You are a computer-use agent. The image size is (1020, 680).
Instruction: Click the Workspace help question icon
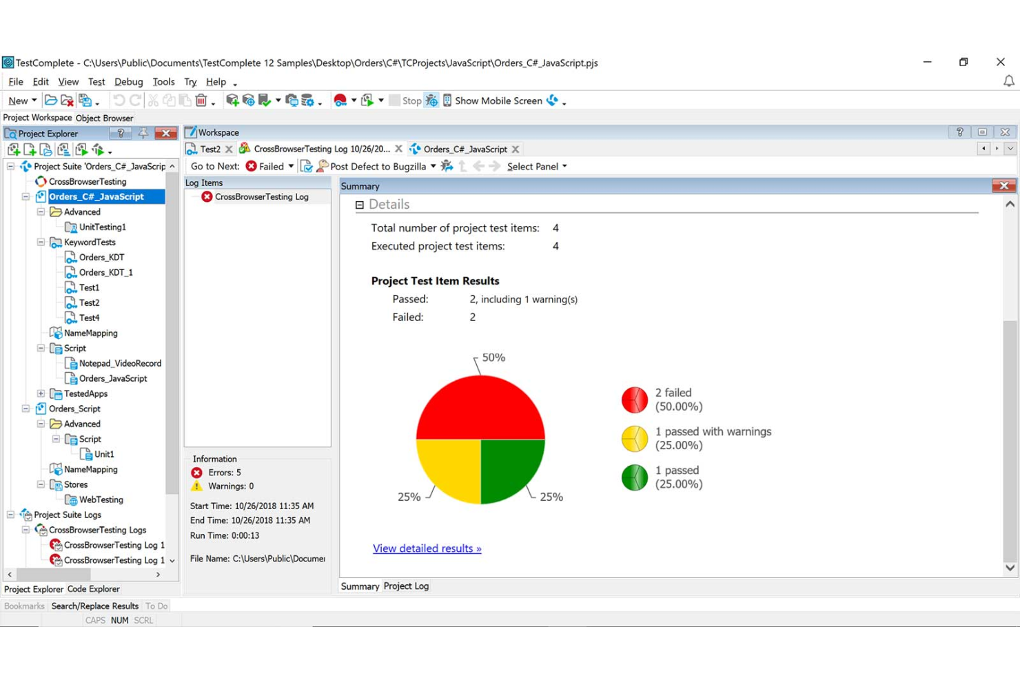click(x=959, y=132)
